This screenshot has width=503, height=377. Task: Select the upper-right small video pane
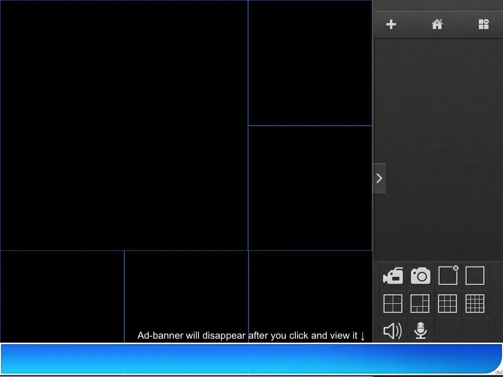pyautogui.click(x=310, y=63)
